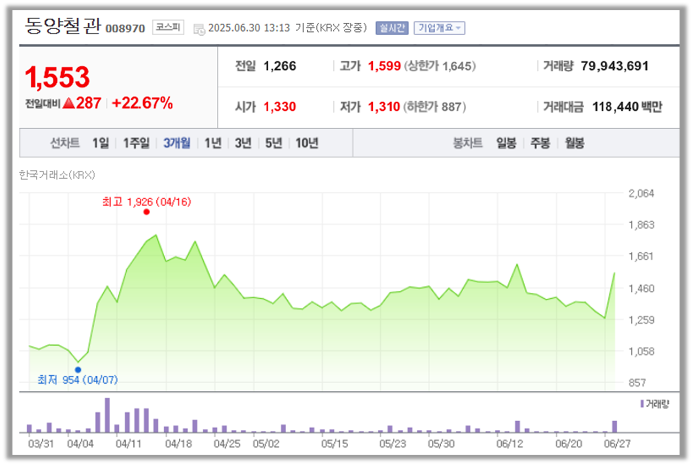Click the 코스피 market badge

click(168, 27)
